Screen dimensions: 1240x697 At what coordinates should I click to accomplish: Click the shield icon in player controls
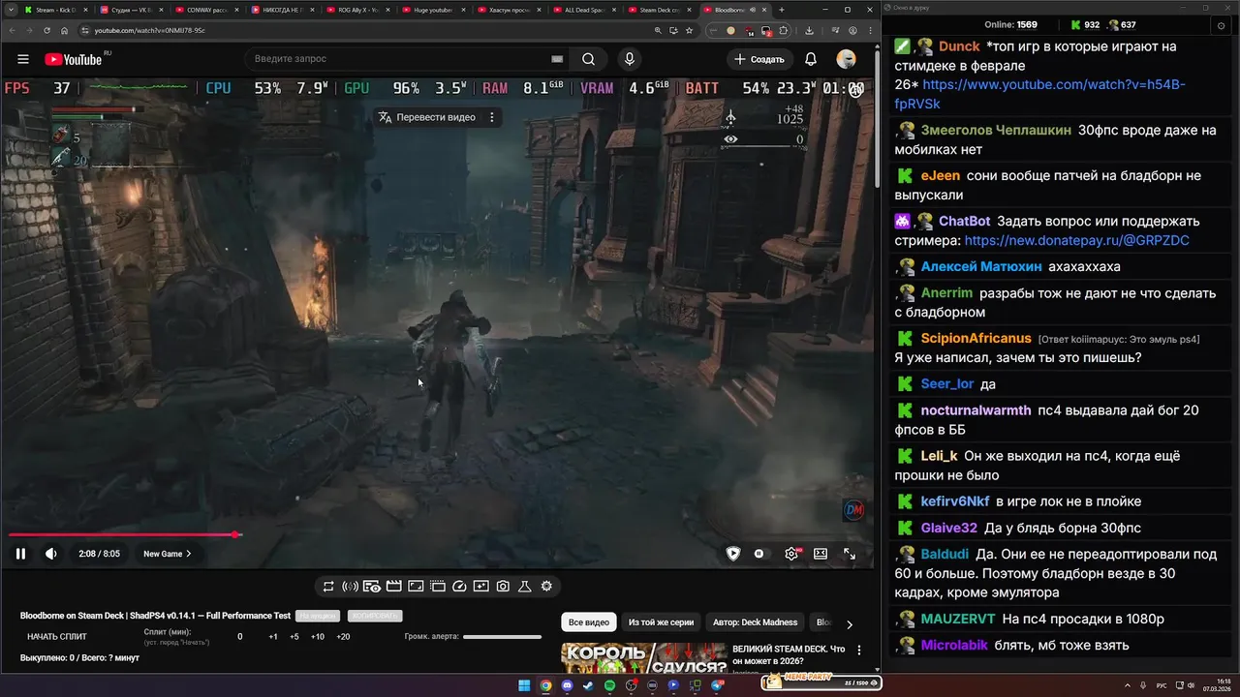(x=733, y=554)
